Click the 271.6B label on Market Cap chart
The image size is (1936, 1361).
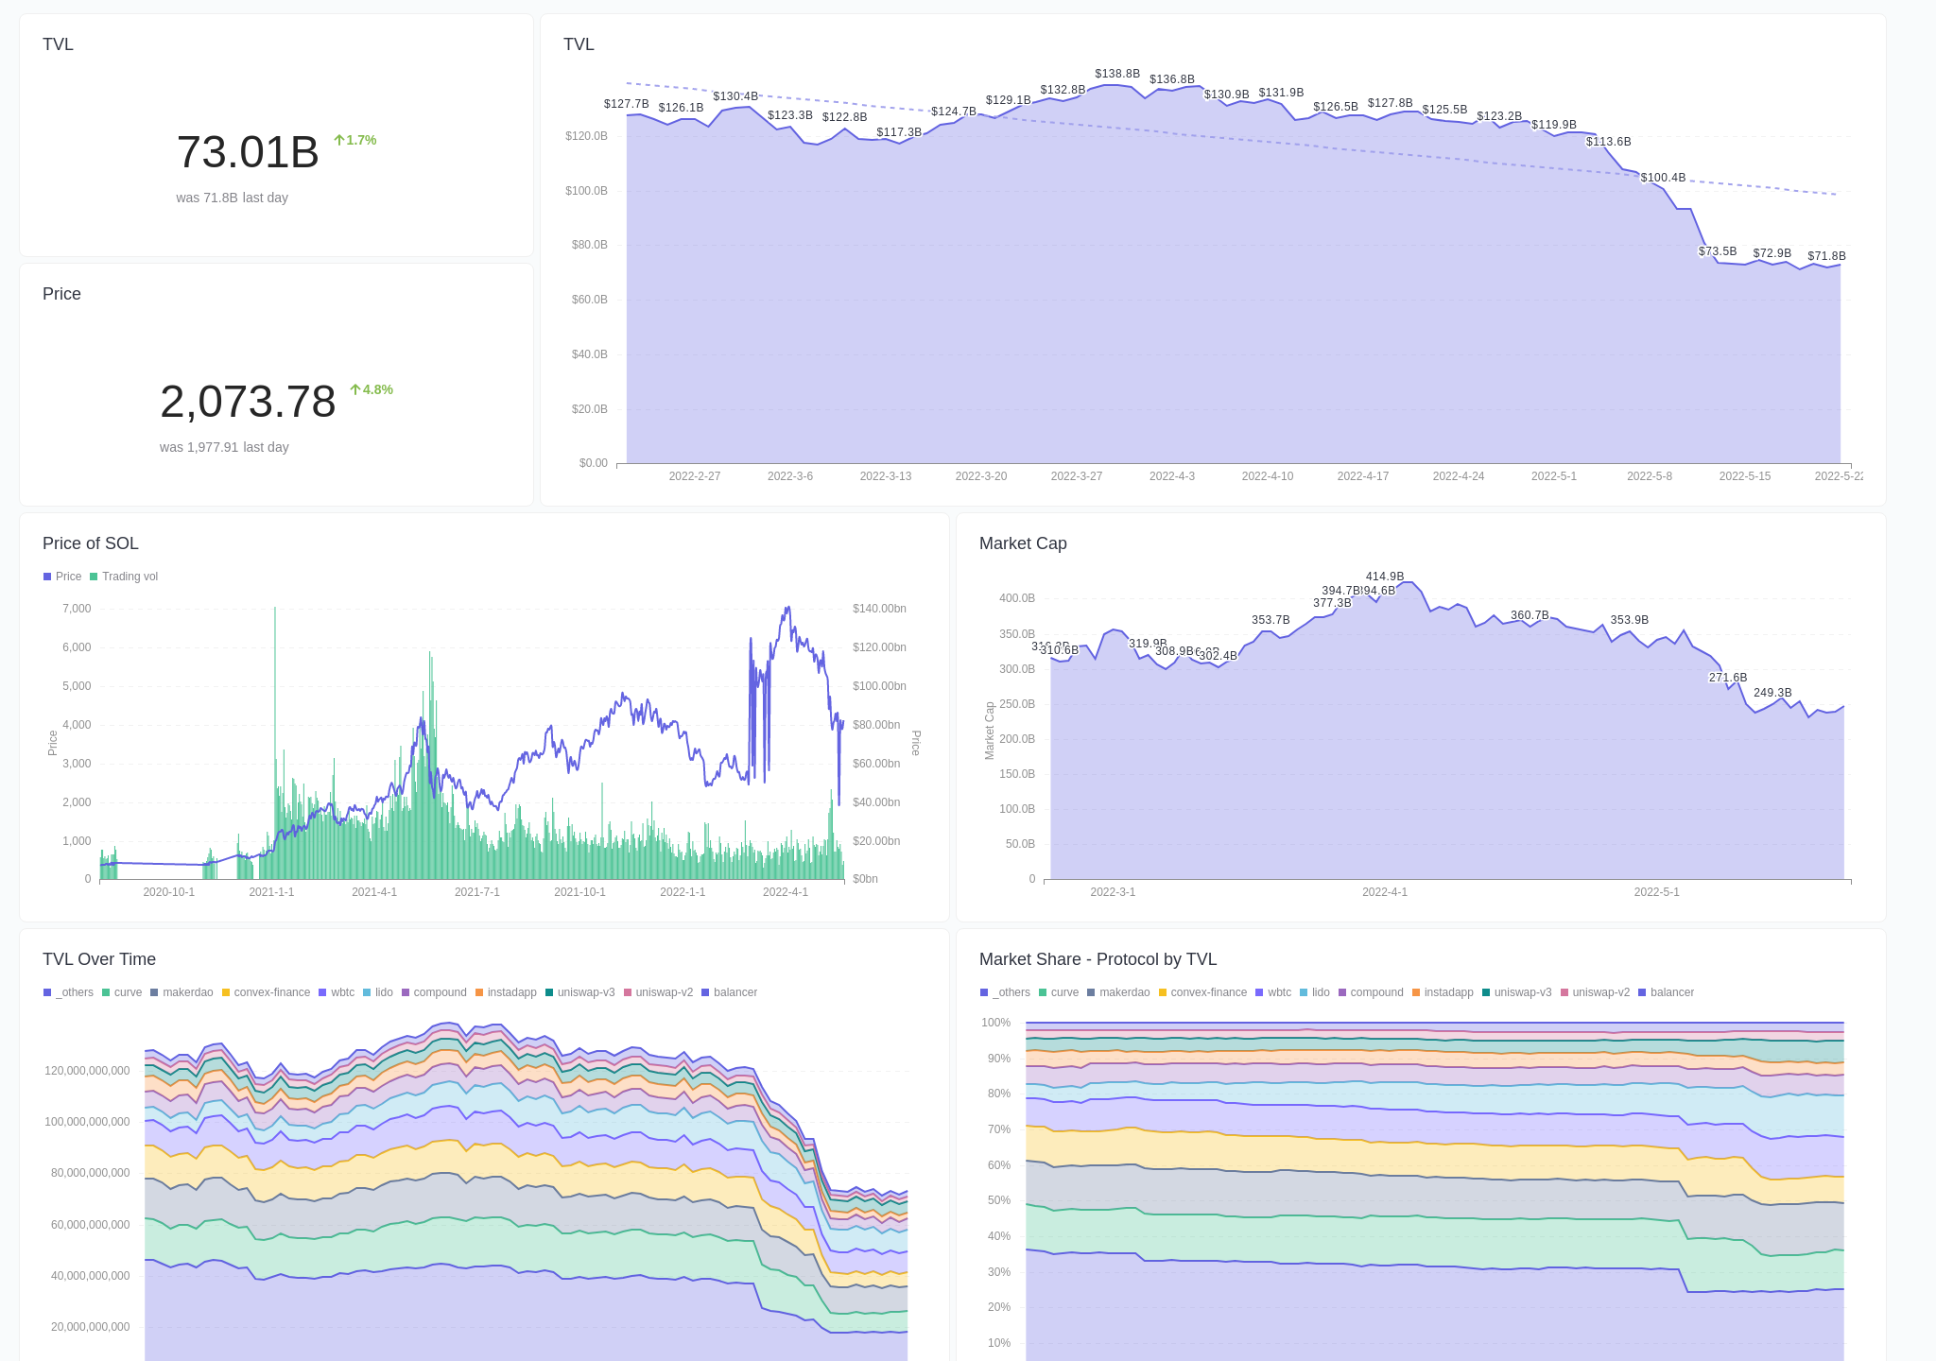click(1728, 678)
